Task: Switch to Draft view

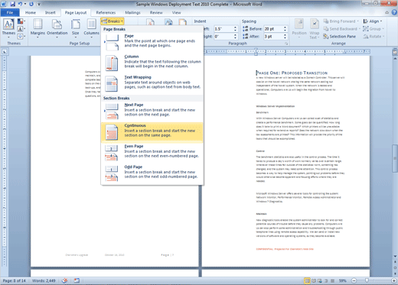Action: click(333, 280)
